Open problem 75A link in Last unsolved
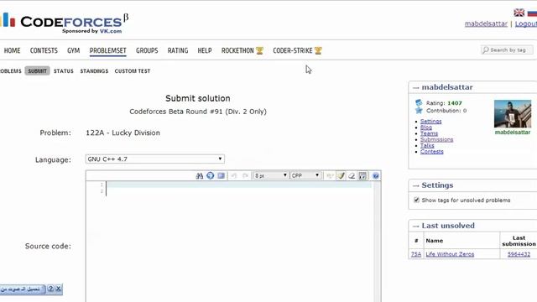This screenshot has height=302, width=537. 416,254
